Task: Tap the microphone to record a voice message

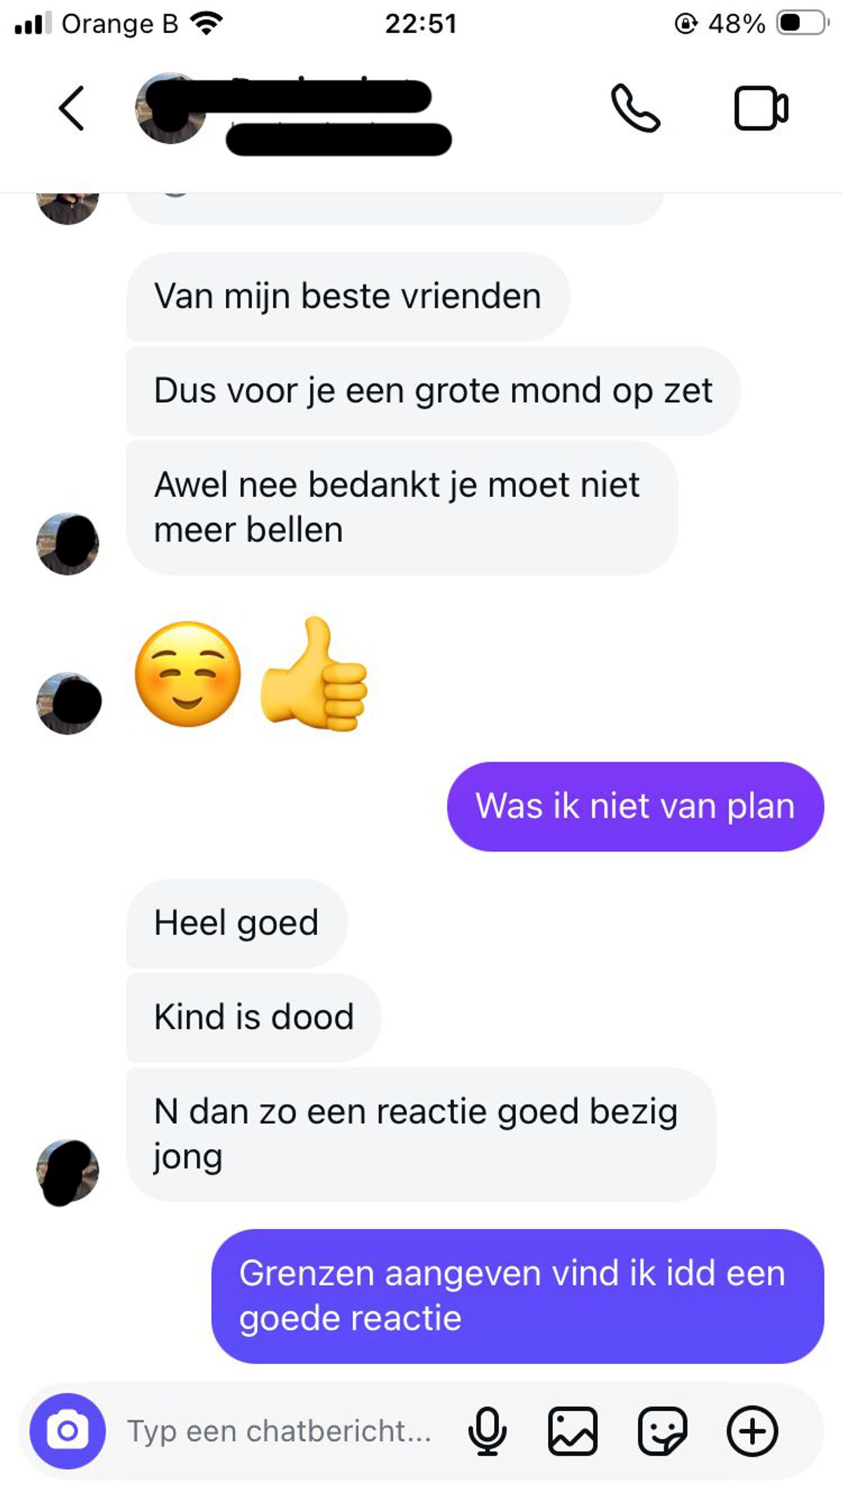Action: (487, 1431)
